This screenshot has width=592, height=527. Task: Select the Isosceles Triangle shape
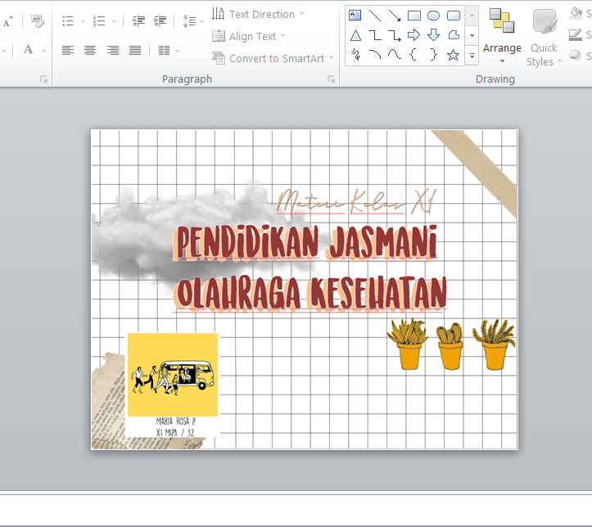(355, 35)
